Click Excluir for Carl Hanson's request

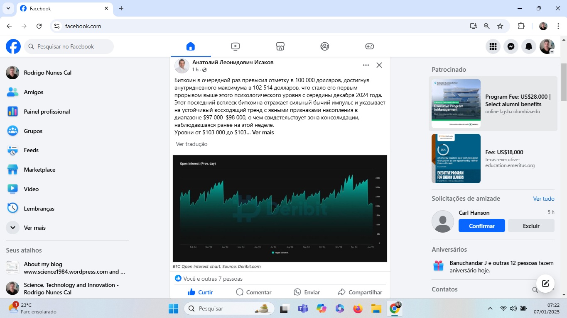coord(531,226)
